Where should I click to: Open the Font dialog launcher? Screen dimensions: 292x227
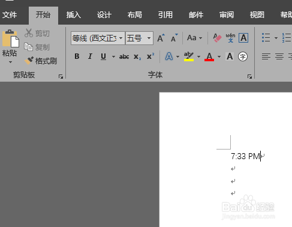coord(249,76)
